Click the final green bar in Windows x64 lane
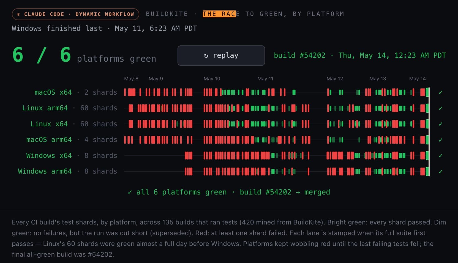 [427, 156]
